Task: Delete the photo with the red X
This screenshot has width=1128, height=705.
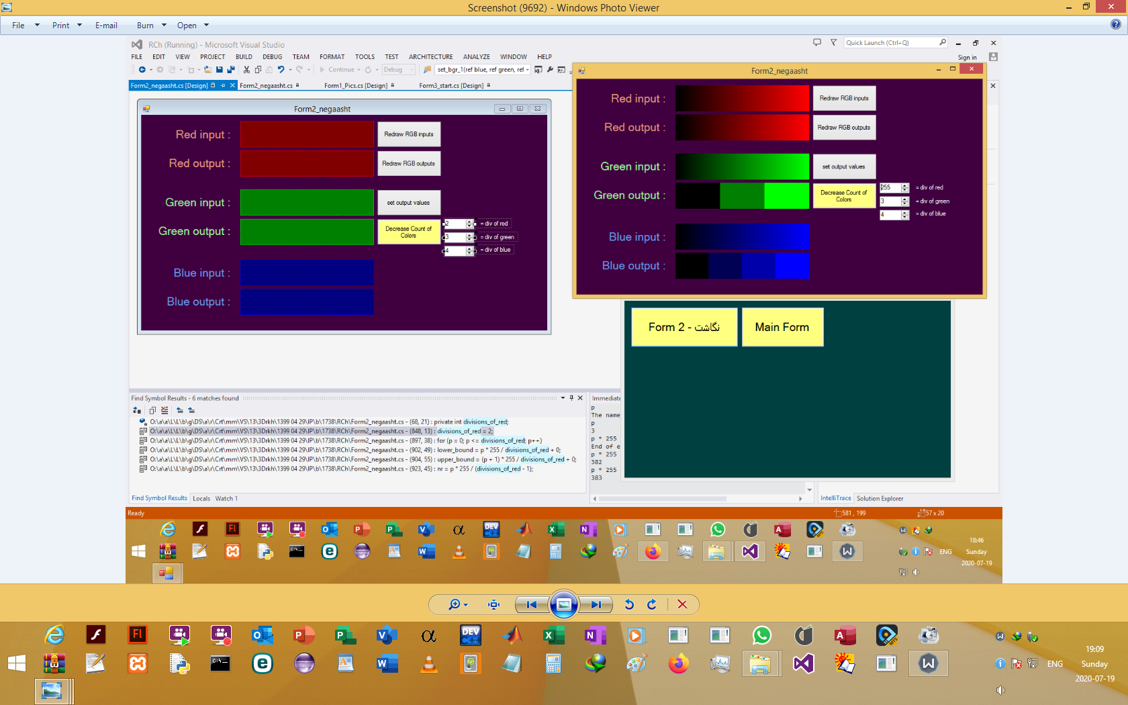Action: (682, 604)
